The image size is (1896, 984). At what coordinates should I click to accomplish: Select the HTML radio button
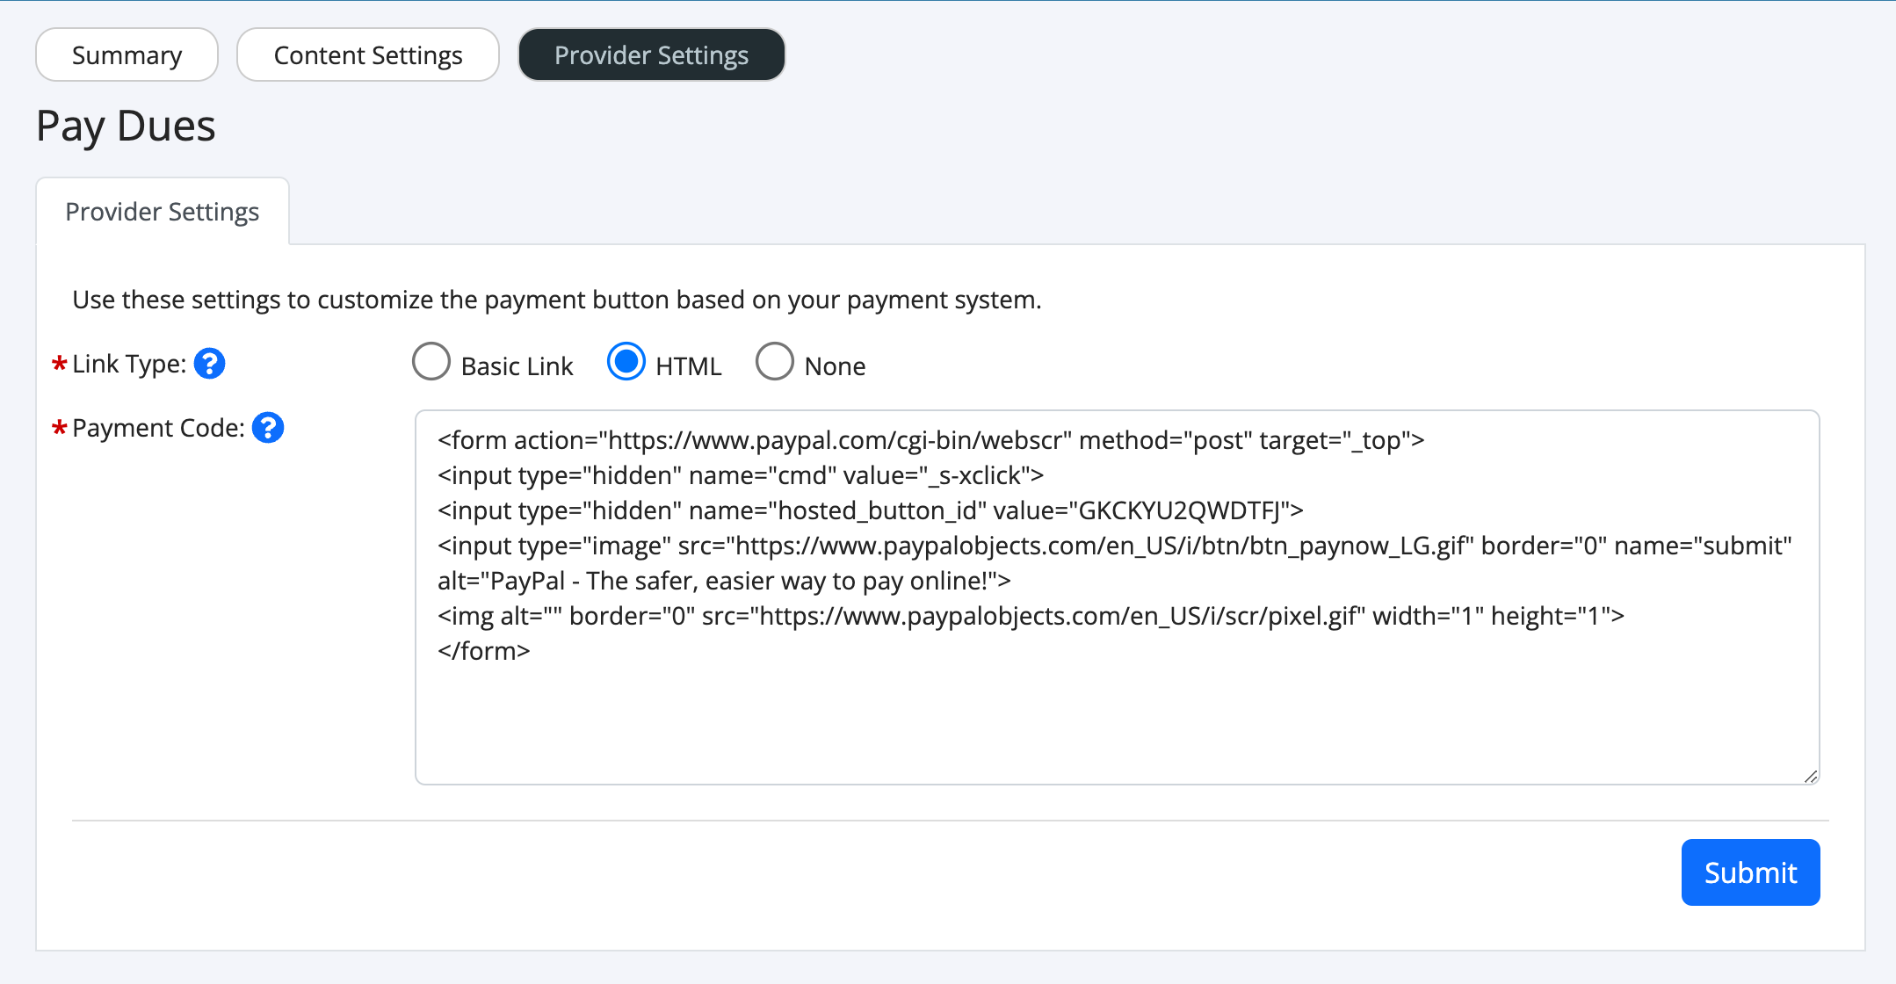626,361
